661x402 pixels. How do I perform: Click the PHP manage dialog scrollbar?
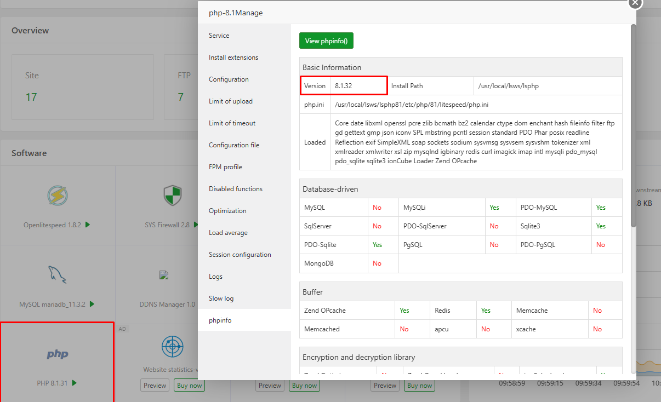(634, 126)
